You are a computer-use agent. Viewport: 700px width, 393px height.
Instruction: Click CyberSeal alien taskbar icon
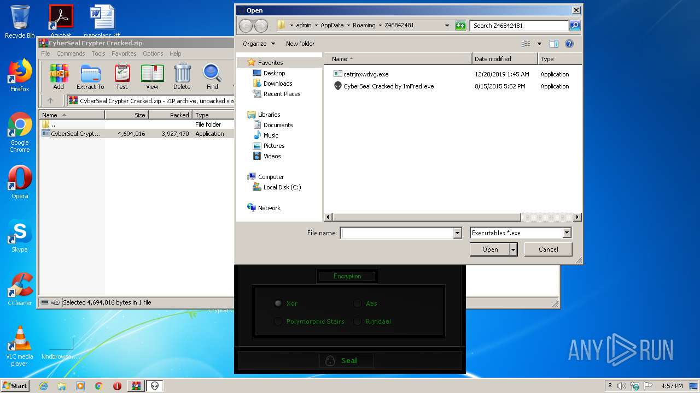(155, 386)
